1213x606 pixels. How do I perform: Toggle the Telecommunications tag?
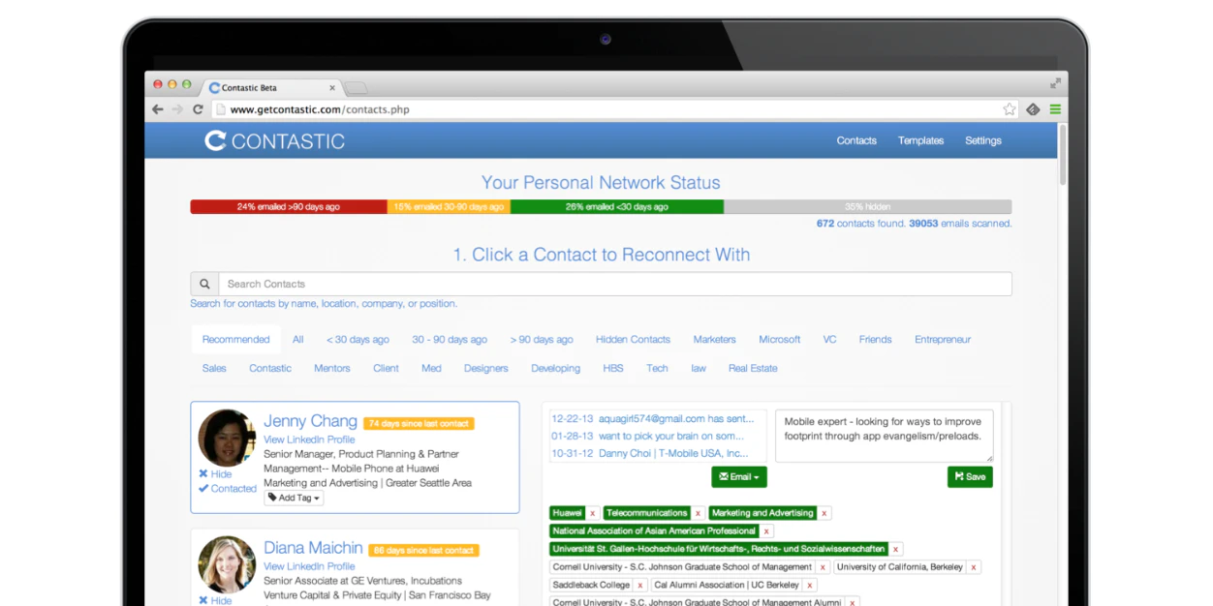(x=647, y=513)
